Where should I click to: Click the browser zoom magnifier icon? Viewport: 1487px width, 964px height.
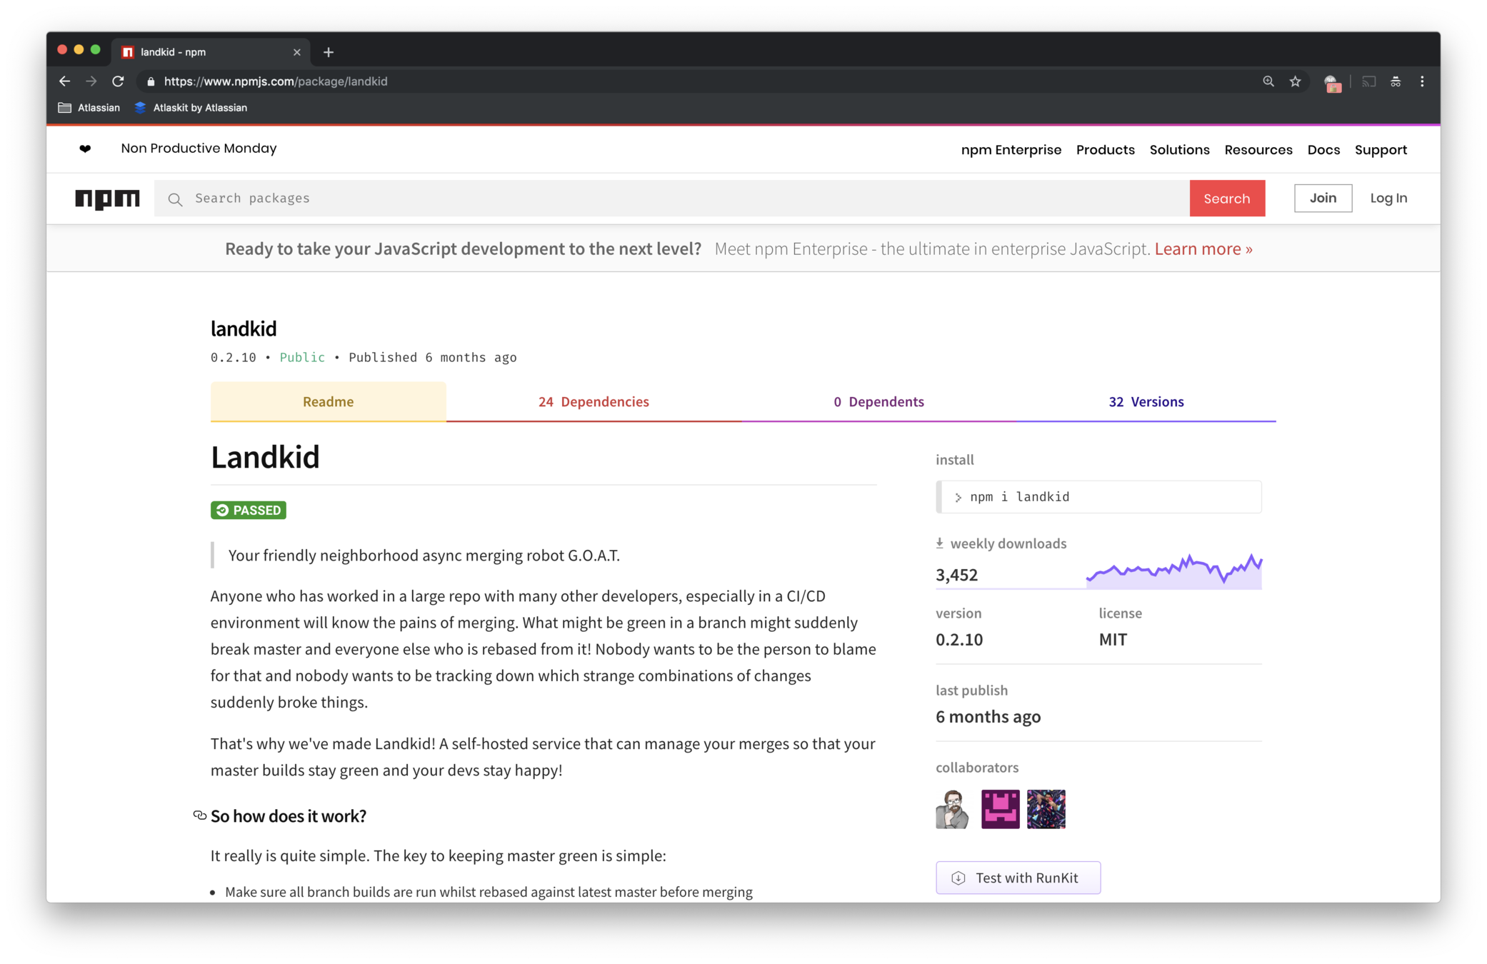pos(1268,81)
